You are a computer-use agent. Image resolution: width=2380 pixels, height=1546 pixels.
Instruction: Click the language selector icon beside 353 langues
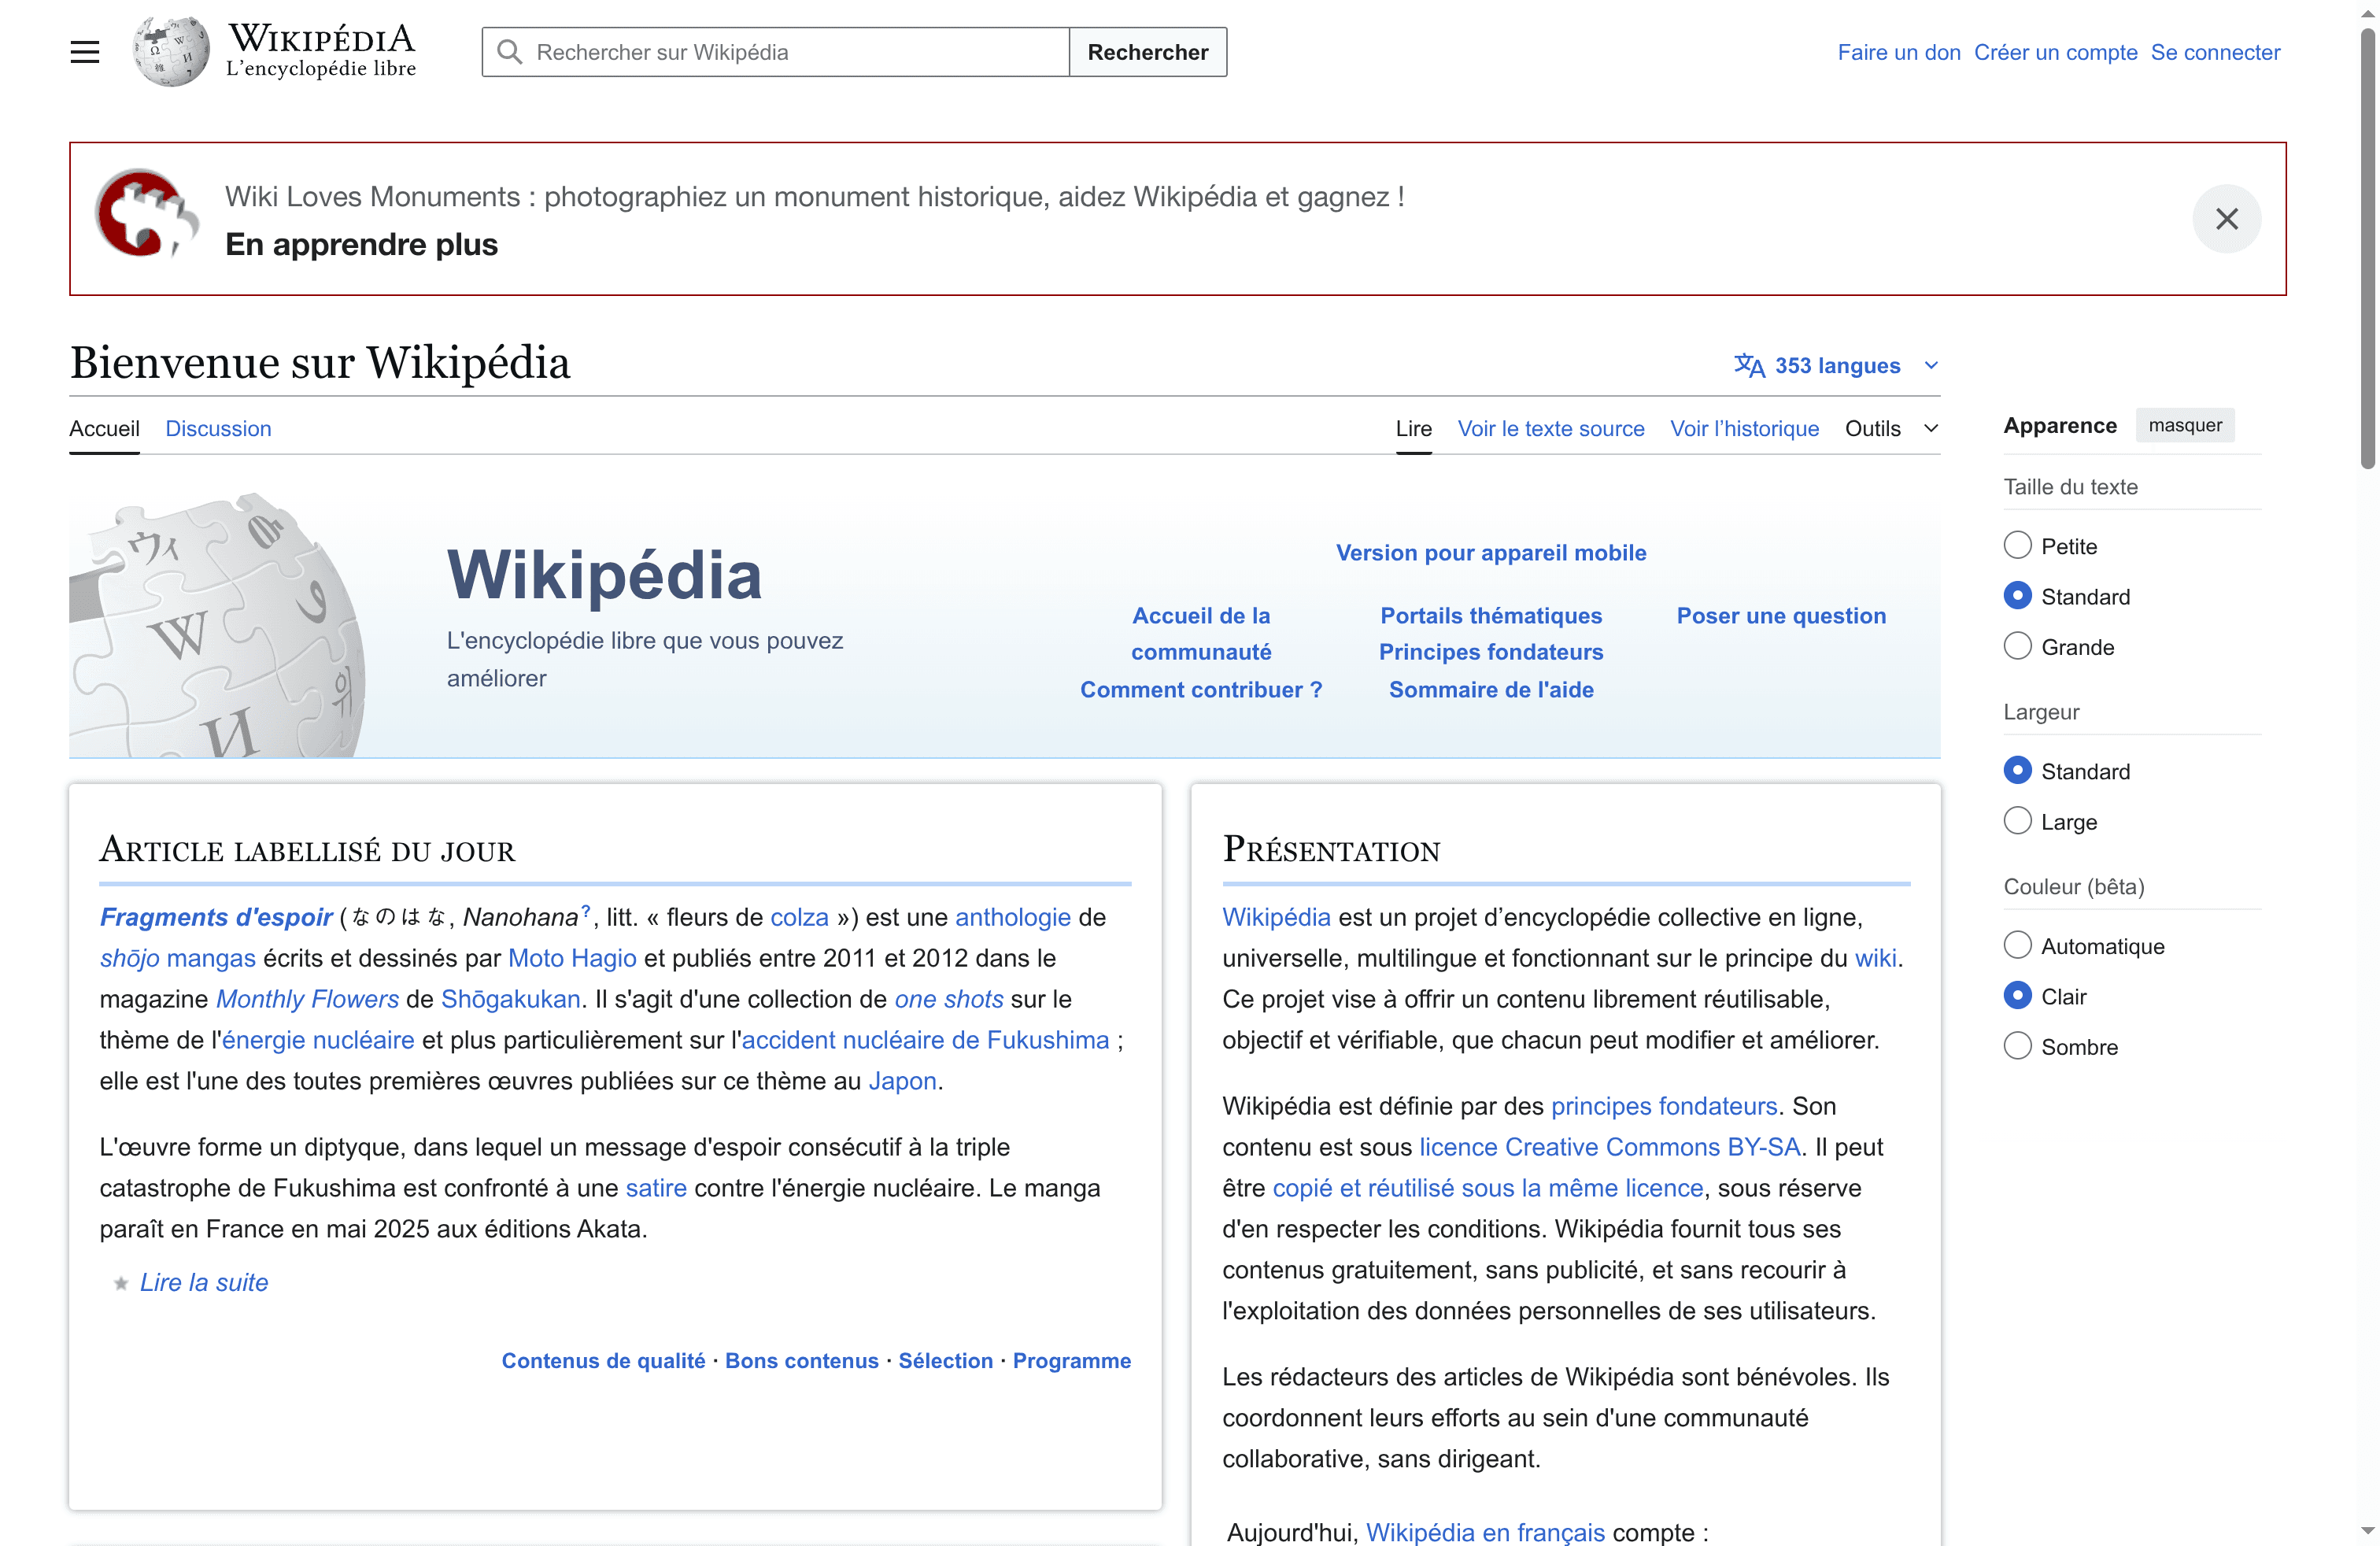pos(1749,365)
